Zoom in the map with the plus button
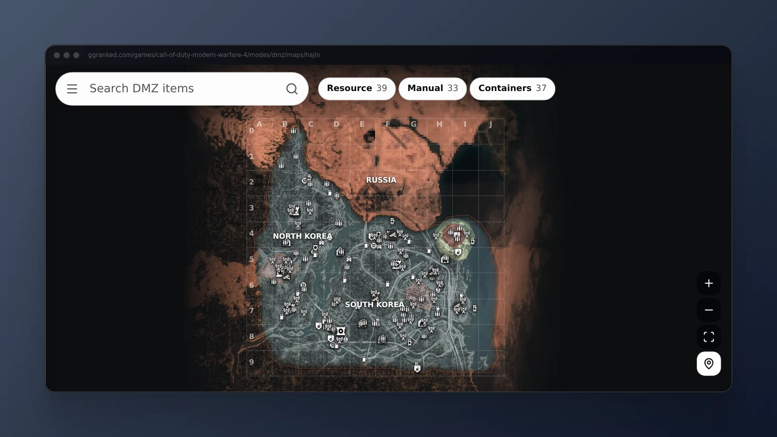777x437 pixels. coord(709,283)
